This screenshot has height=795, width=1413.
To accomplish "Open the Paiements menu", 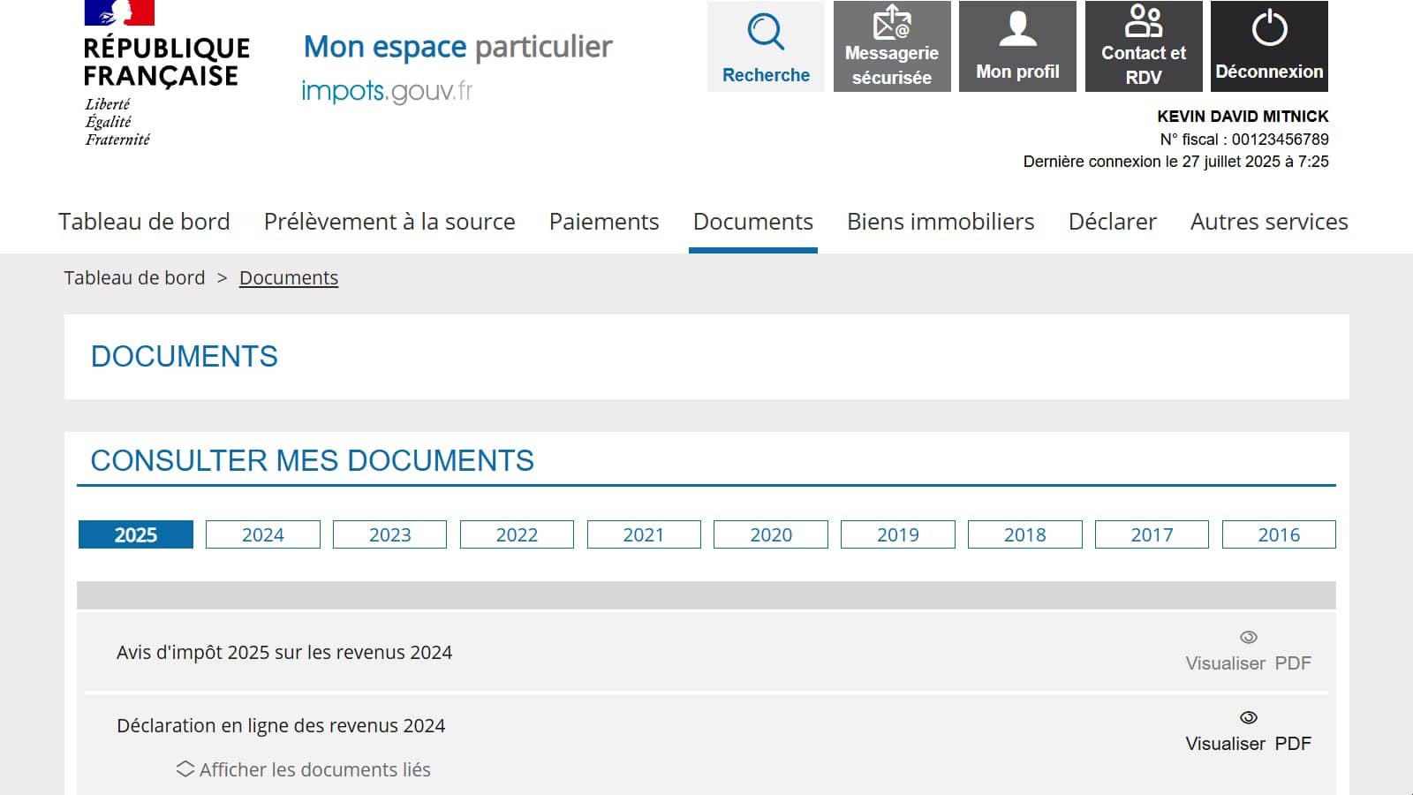I will pyautogui.click(x=604, y=222).
